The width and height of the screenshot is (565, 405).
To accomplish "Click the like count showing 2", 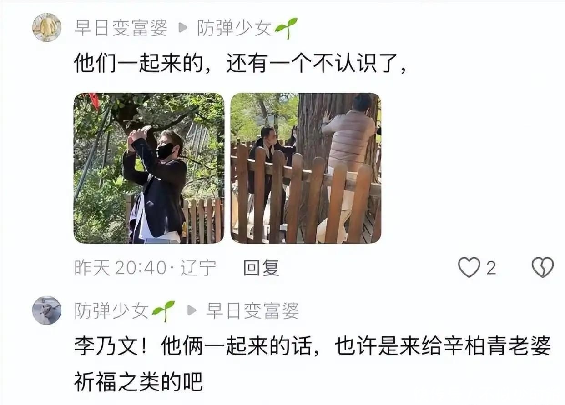I will pos(490,268).
